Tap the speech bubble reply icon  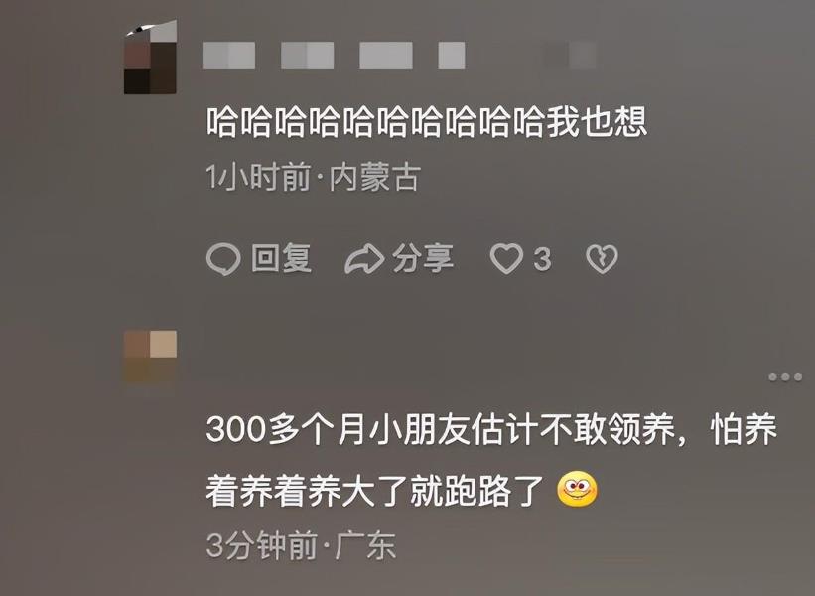(x=223, y=259)
